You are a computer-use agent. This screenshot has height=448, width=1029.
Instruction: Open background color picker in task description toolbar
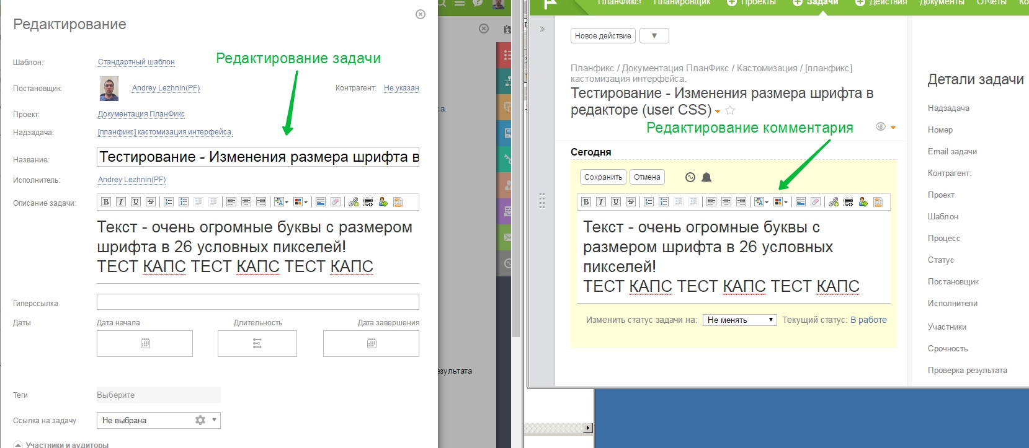tap(300, 202)
